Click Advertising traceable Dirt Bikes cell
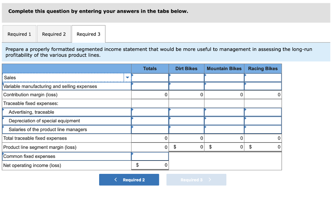This screenshot has width=335, height=198. click(x=186, y=112)
